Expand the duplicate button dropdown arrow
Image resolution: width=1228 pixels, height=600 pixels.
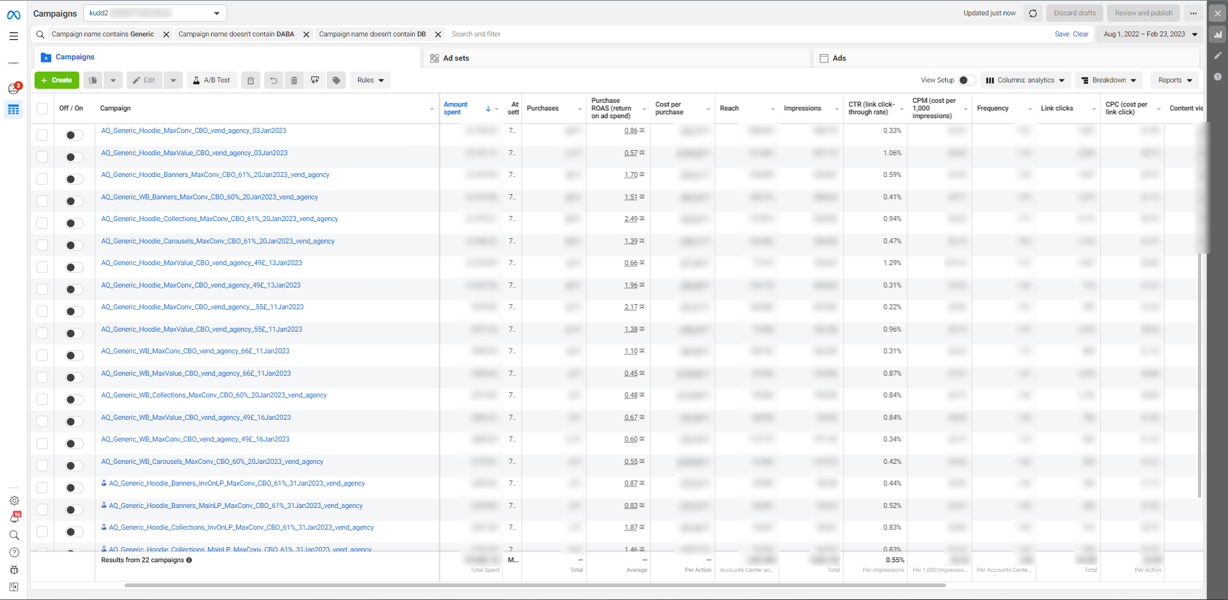pos(113,81)
